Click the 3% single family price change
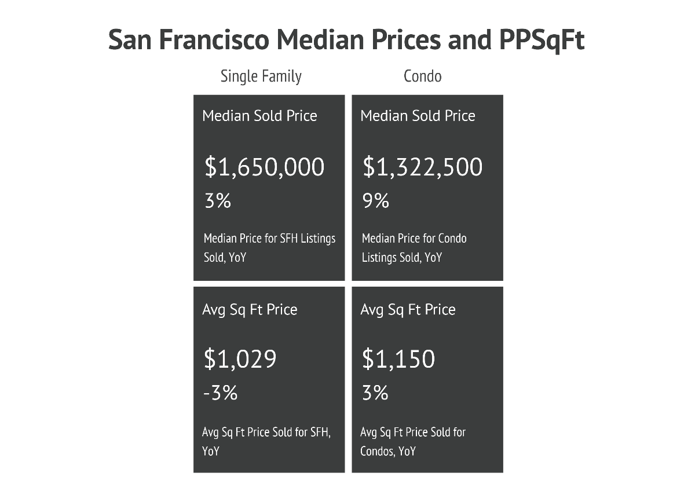This screenshot has width=695, height=498. pos(218,201)
